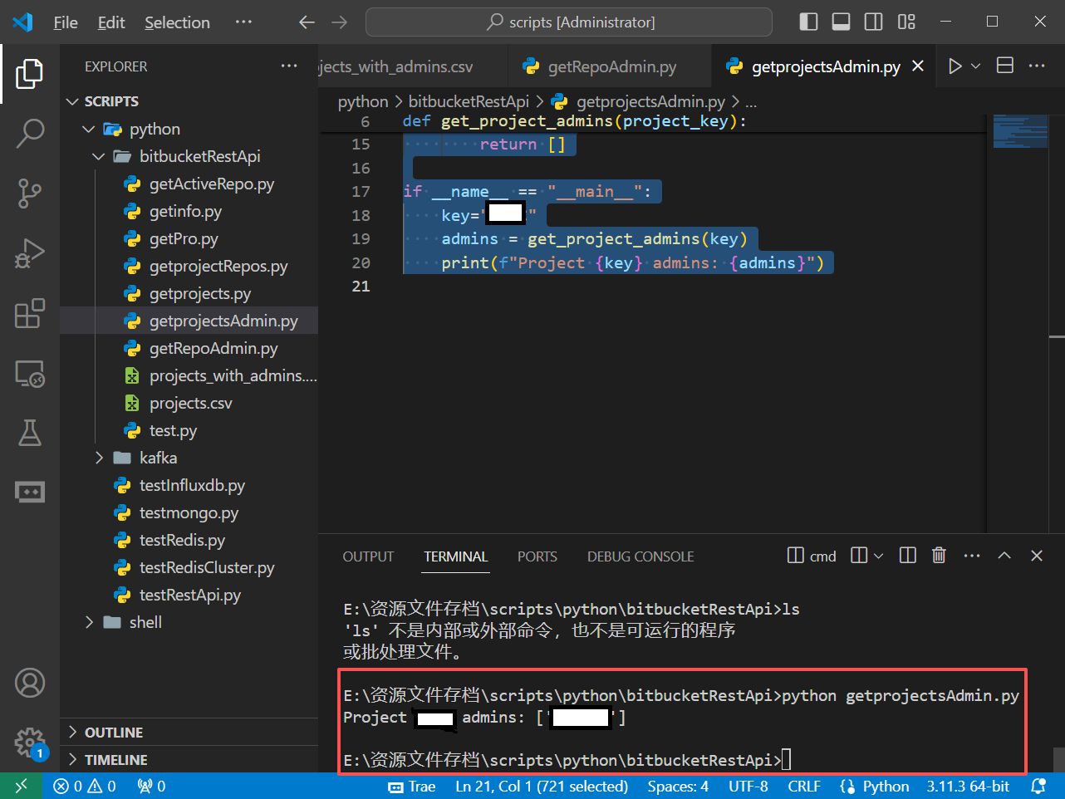
Task: Open the launch profile dropdown in terminal
Action: click(x=878, y=556)
